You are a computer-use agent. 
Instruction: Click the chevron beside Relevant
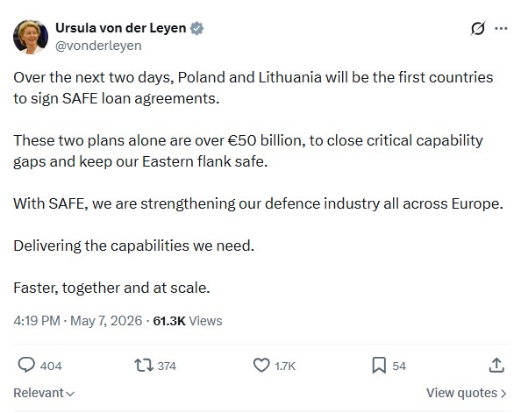pyautogui.click(x=70, y=394)
